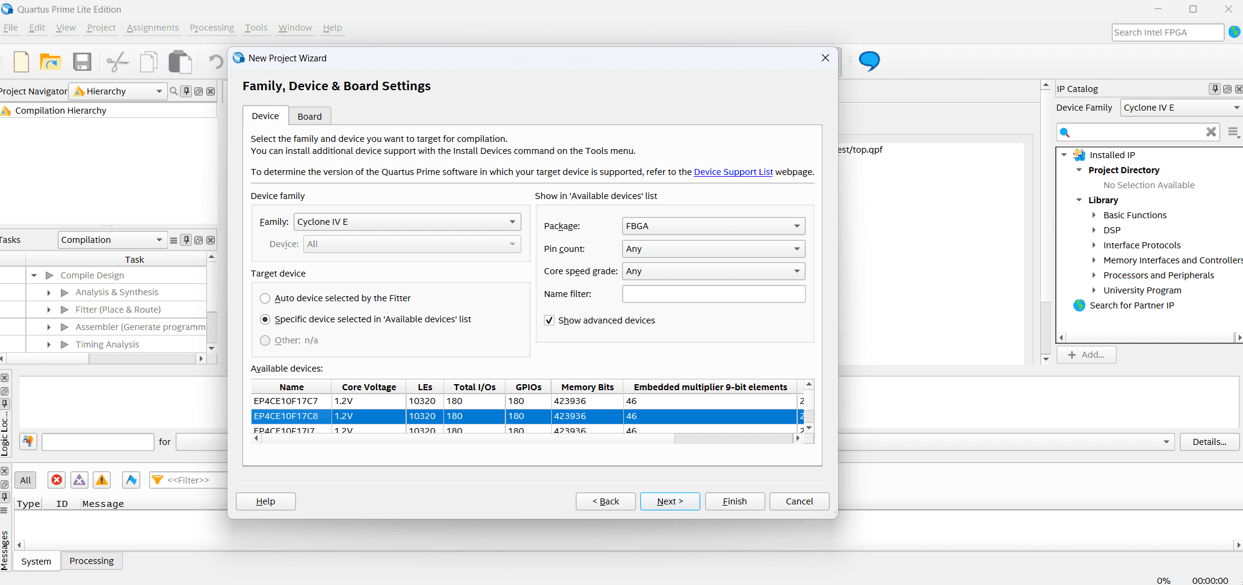Click the blue speech bubble icon

[869, 61]
